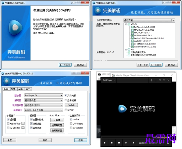Click 升级 button

click(45, 140)
